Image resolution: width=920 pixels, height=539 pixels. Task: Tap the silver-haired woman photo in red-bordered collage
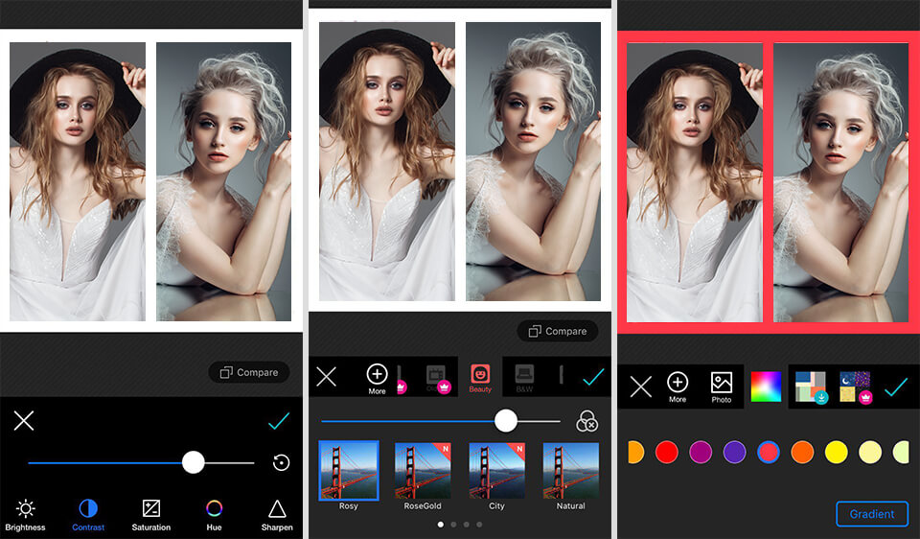pos(840,182)
